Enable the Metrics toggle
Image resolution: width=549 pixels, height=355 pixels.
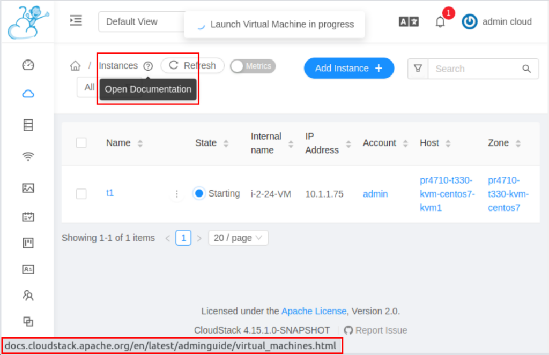[x=253, y=66]
